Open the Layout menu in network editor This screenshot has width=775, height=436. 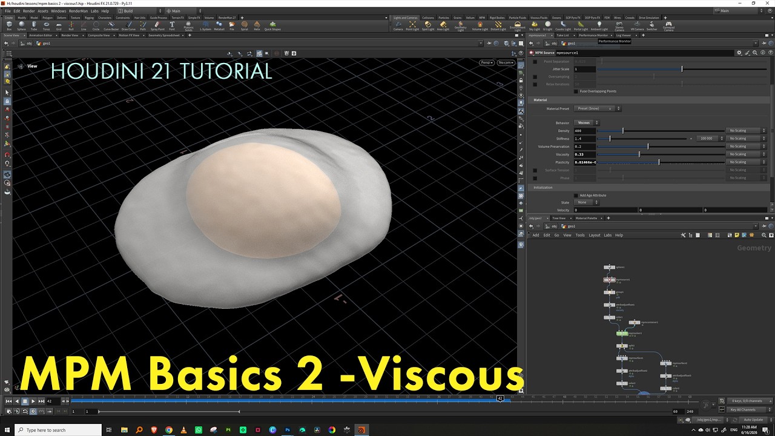tap(595, 235)
